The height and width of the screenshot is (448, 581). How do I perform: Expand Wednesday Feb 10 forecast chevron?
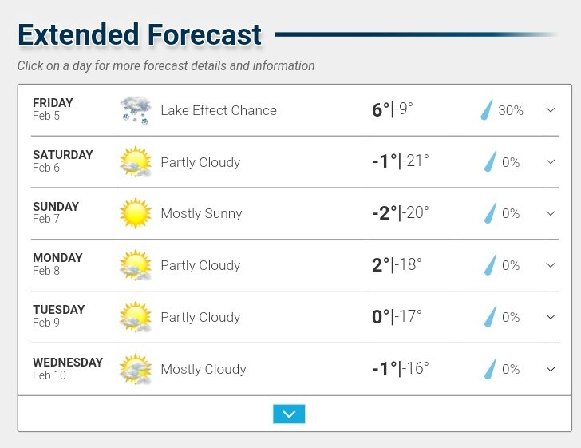tap(551, 369)
